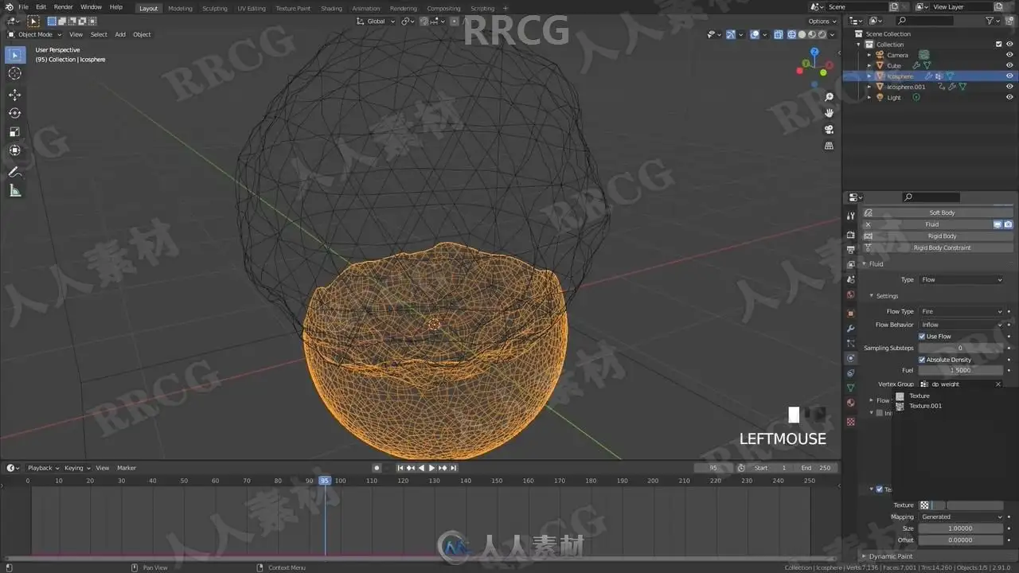Open the fluid Type Flow dropdown

(962, 280)
